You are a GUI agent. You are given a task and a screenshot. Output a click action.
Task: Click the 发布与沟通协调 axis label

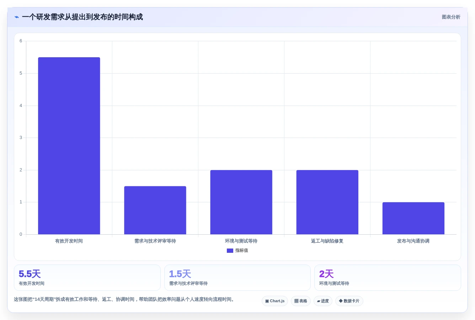pyautogui.click(x=413, y=241)
